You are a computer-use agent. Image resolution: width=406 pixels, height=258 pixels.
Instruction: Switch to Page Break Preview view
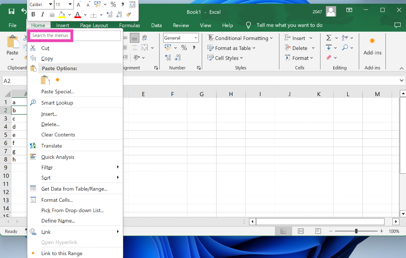tap(318, 231)
